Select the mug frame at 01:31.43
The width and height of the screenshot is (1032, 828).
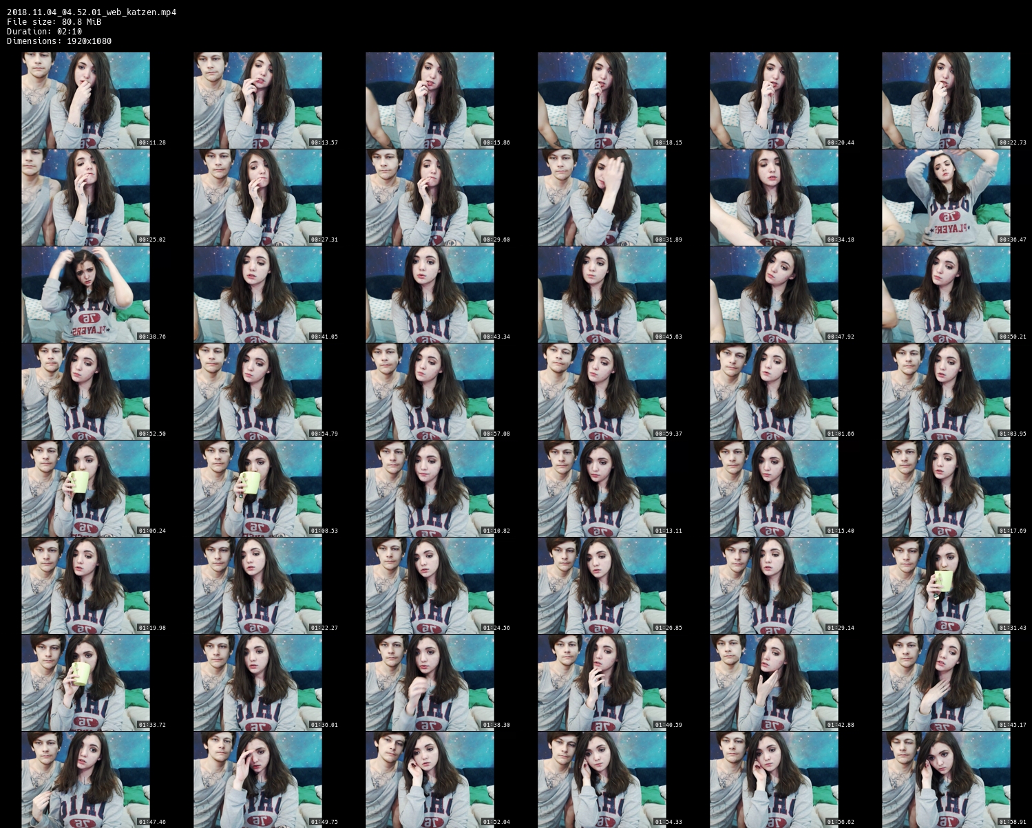click(x=946, y=586)
